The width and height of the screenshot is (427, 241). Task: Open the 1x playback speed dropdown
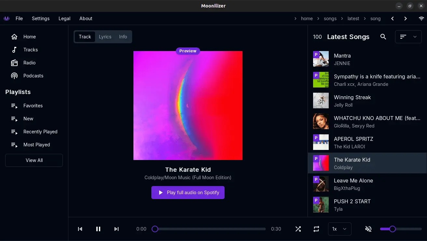point(339,229)
